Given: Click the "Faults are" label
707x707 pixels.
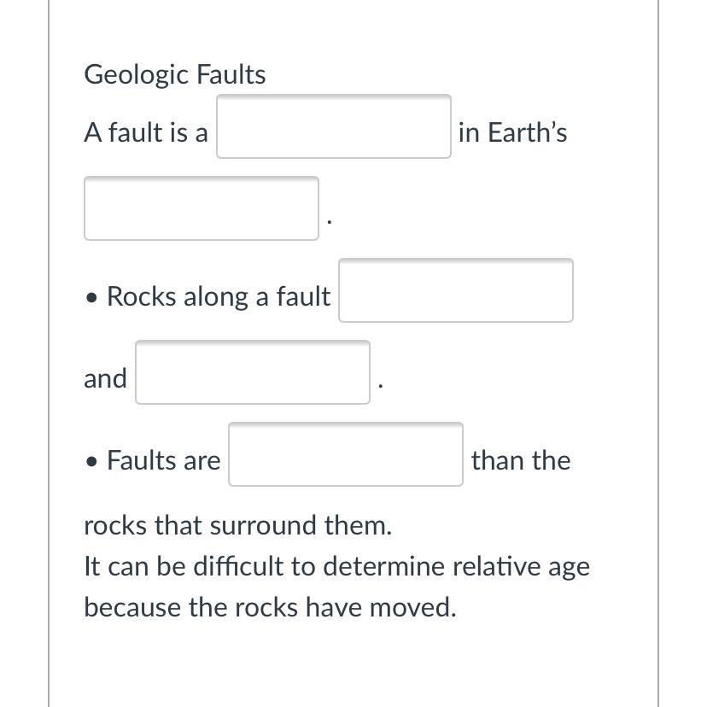Looking at the screenshot, I should (163, 460).
